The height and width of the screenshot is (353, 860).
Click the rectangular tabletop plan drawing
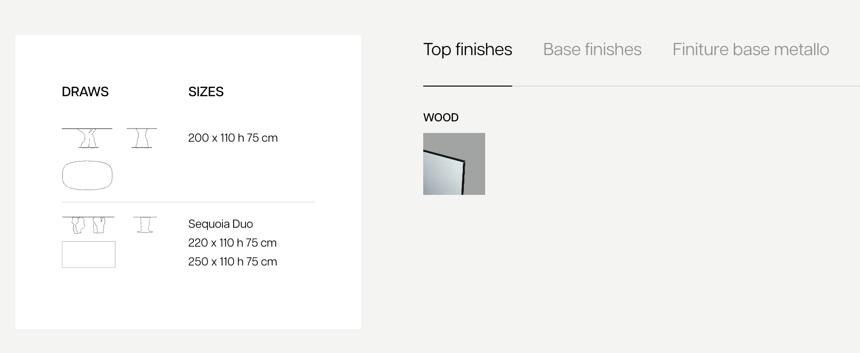click(89, 254)
